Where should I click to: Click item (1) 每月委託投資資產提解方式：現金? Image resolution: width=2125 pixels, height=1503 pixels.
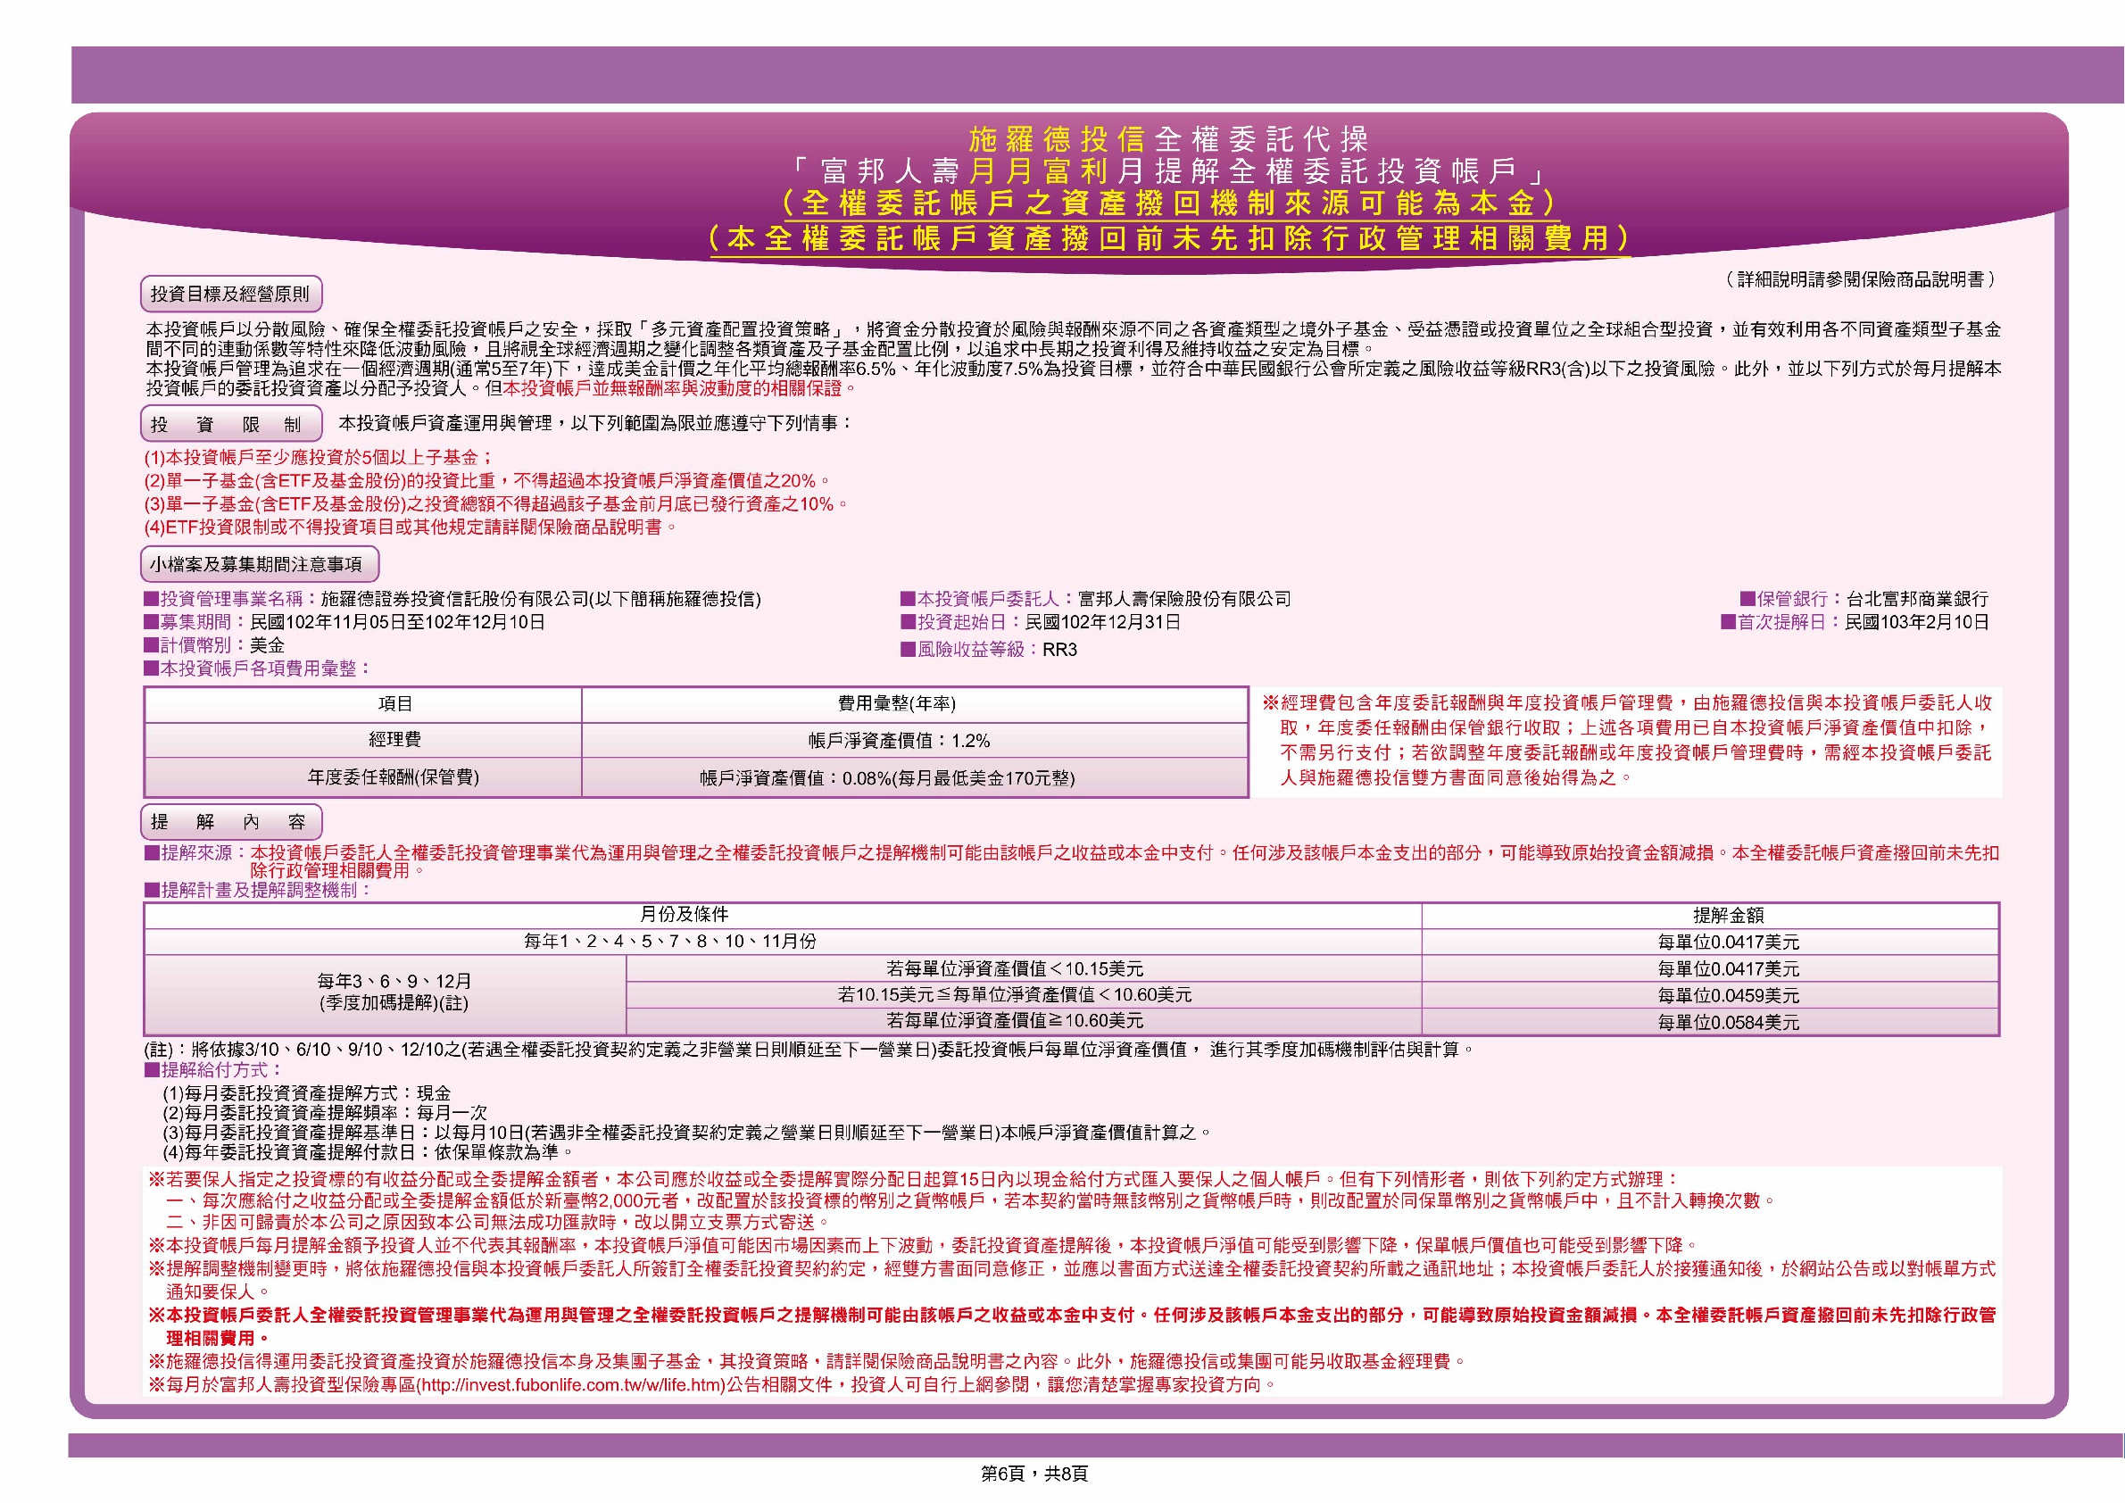coord(307,1093)
